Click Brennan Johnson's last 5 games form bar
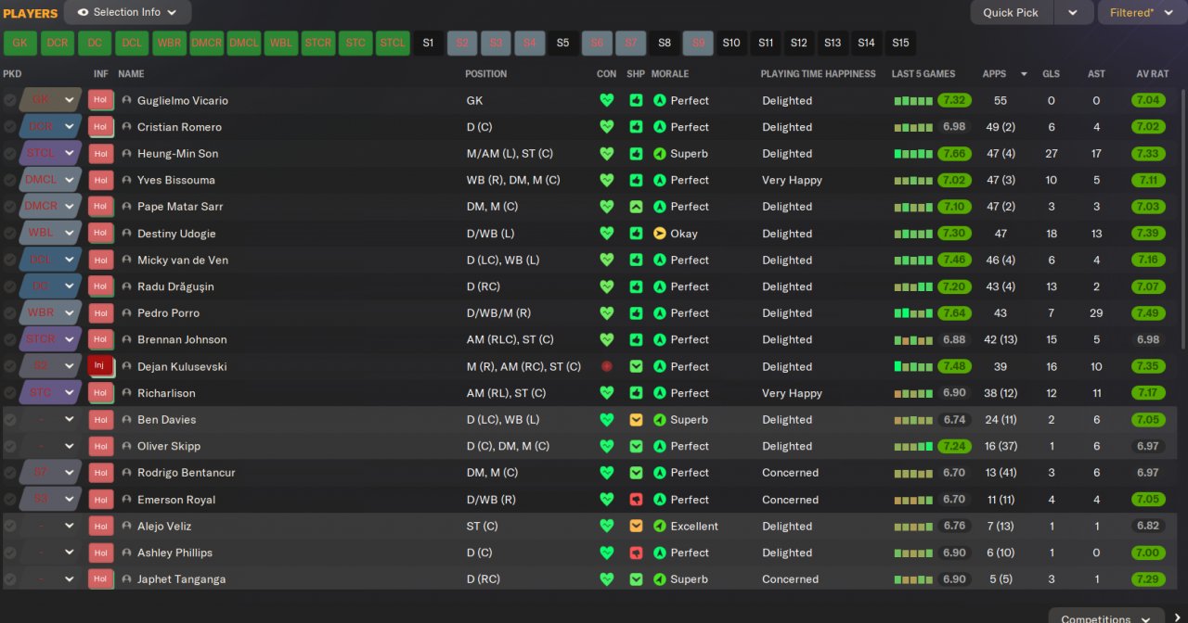The width and height of the screenshot is (1188, 623). click(x=913, y=340)
